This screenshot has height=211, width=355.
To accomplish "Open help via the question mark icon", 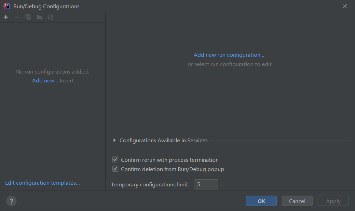I will [11, 201].
